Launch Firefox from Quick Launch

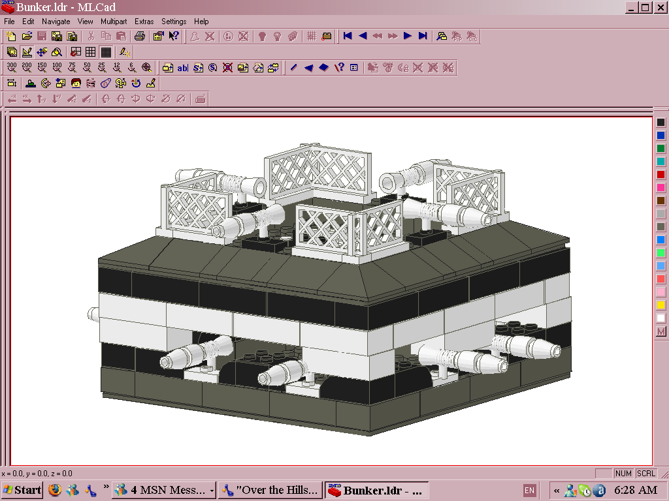coord(55,490)
